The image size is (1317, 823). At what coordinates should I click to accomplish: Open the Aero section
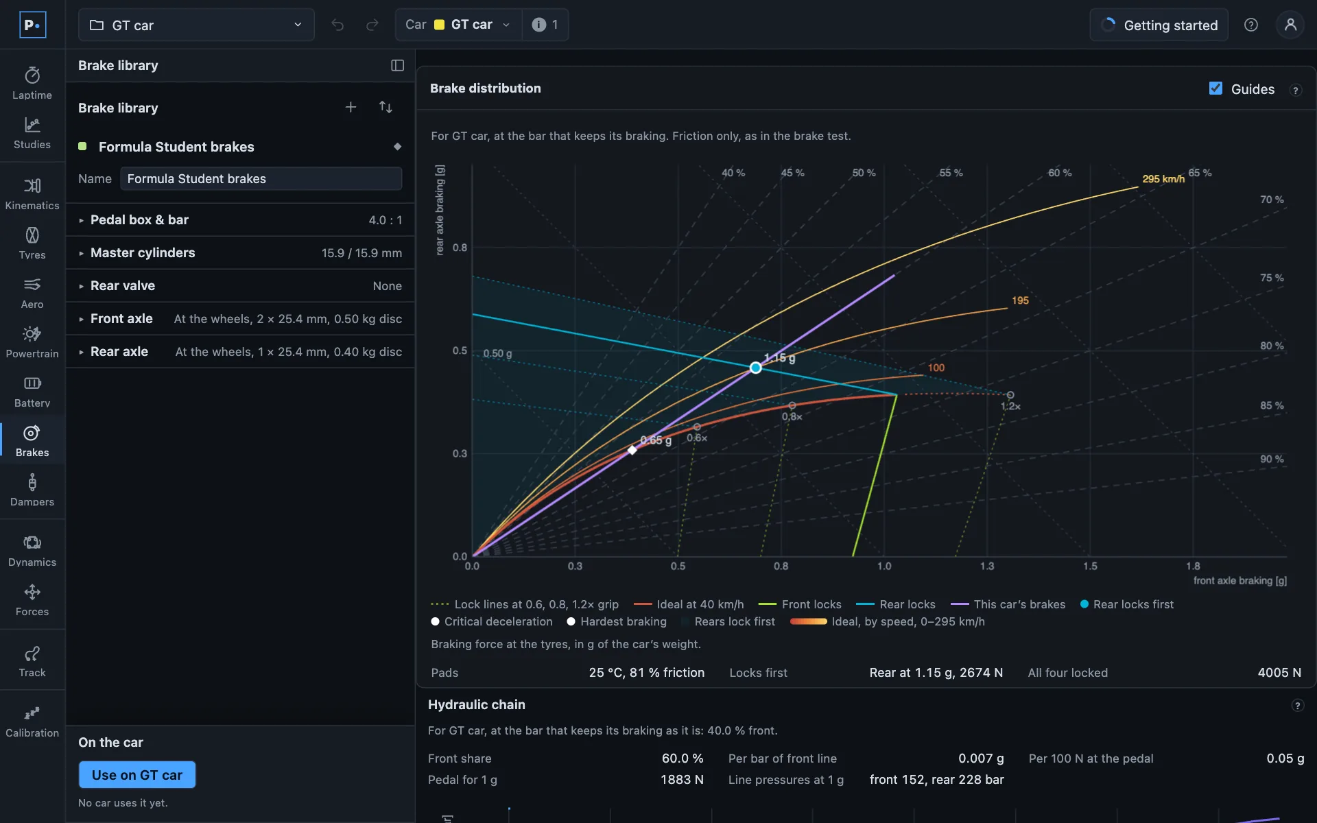(32, 293)
